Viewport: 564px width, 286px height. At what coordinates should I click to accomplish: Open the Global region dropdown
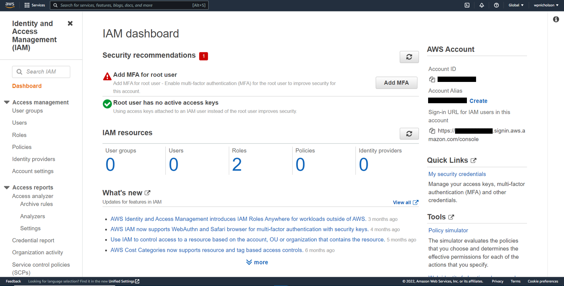pyautogui.click(x=516, y=5)
